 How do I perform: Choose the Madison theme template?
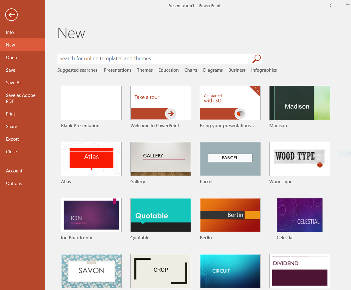pos(299,103)
